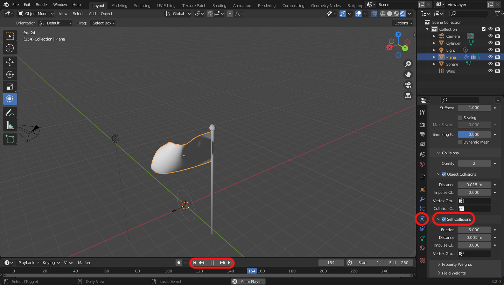Choose the Measure tool
Viewport: 504px width, 285px height.
10,125
